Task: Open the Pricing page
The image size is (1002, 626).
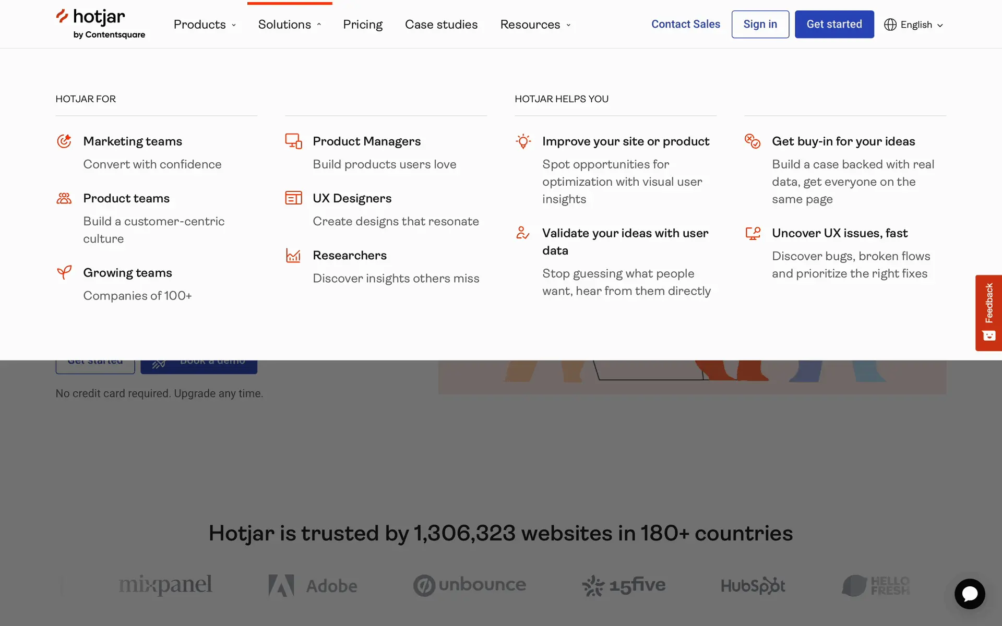Action: pyautogui.click(x=363, y=25)
